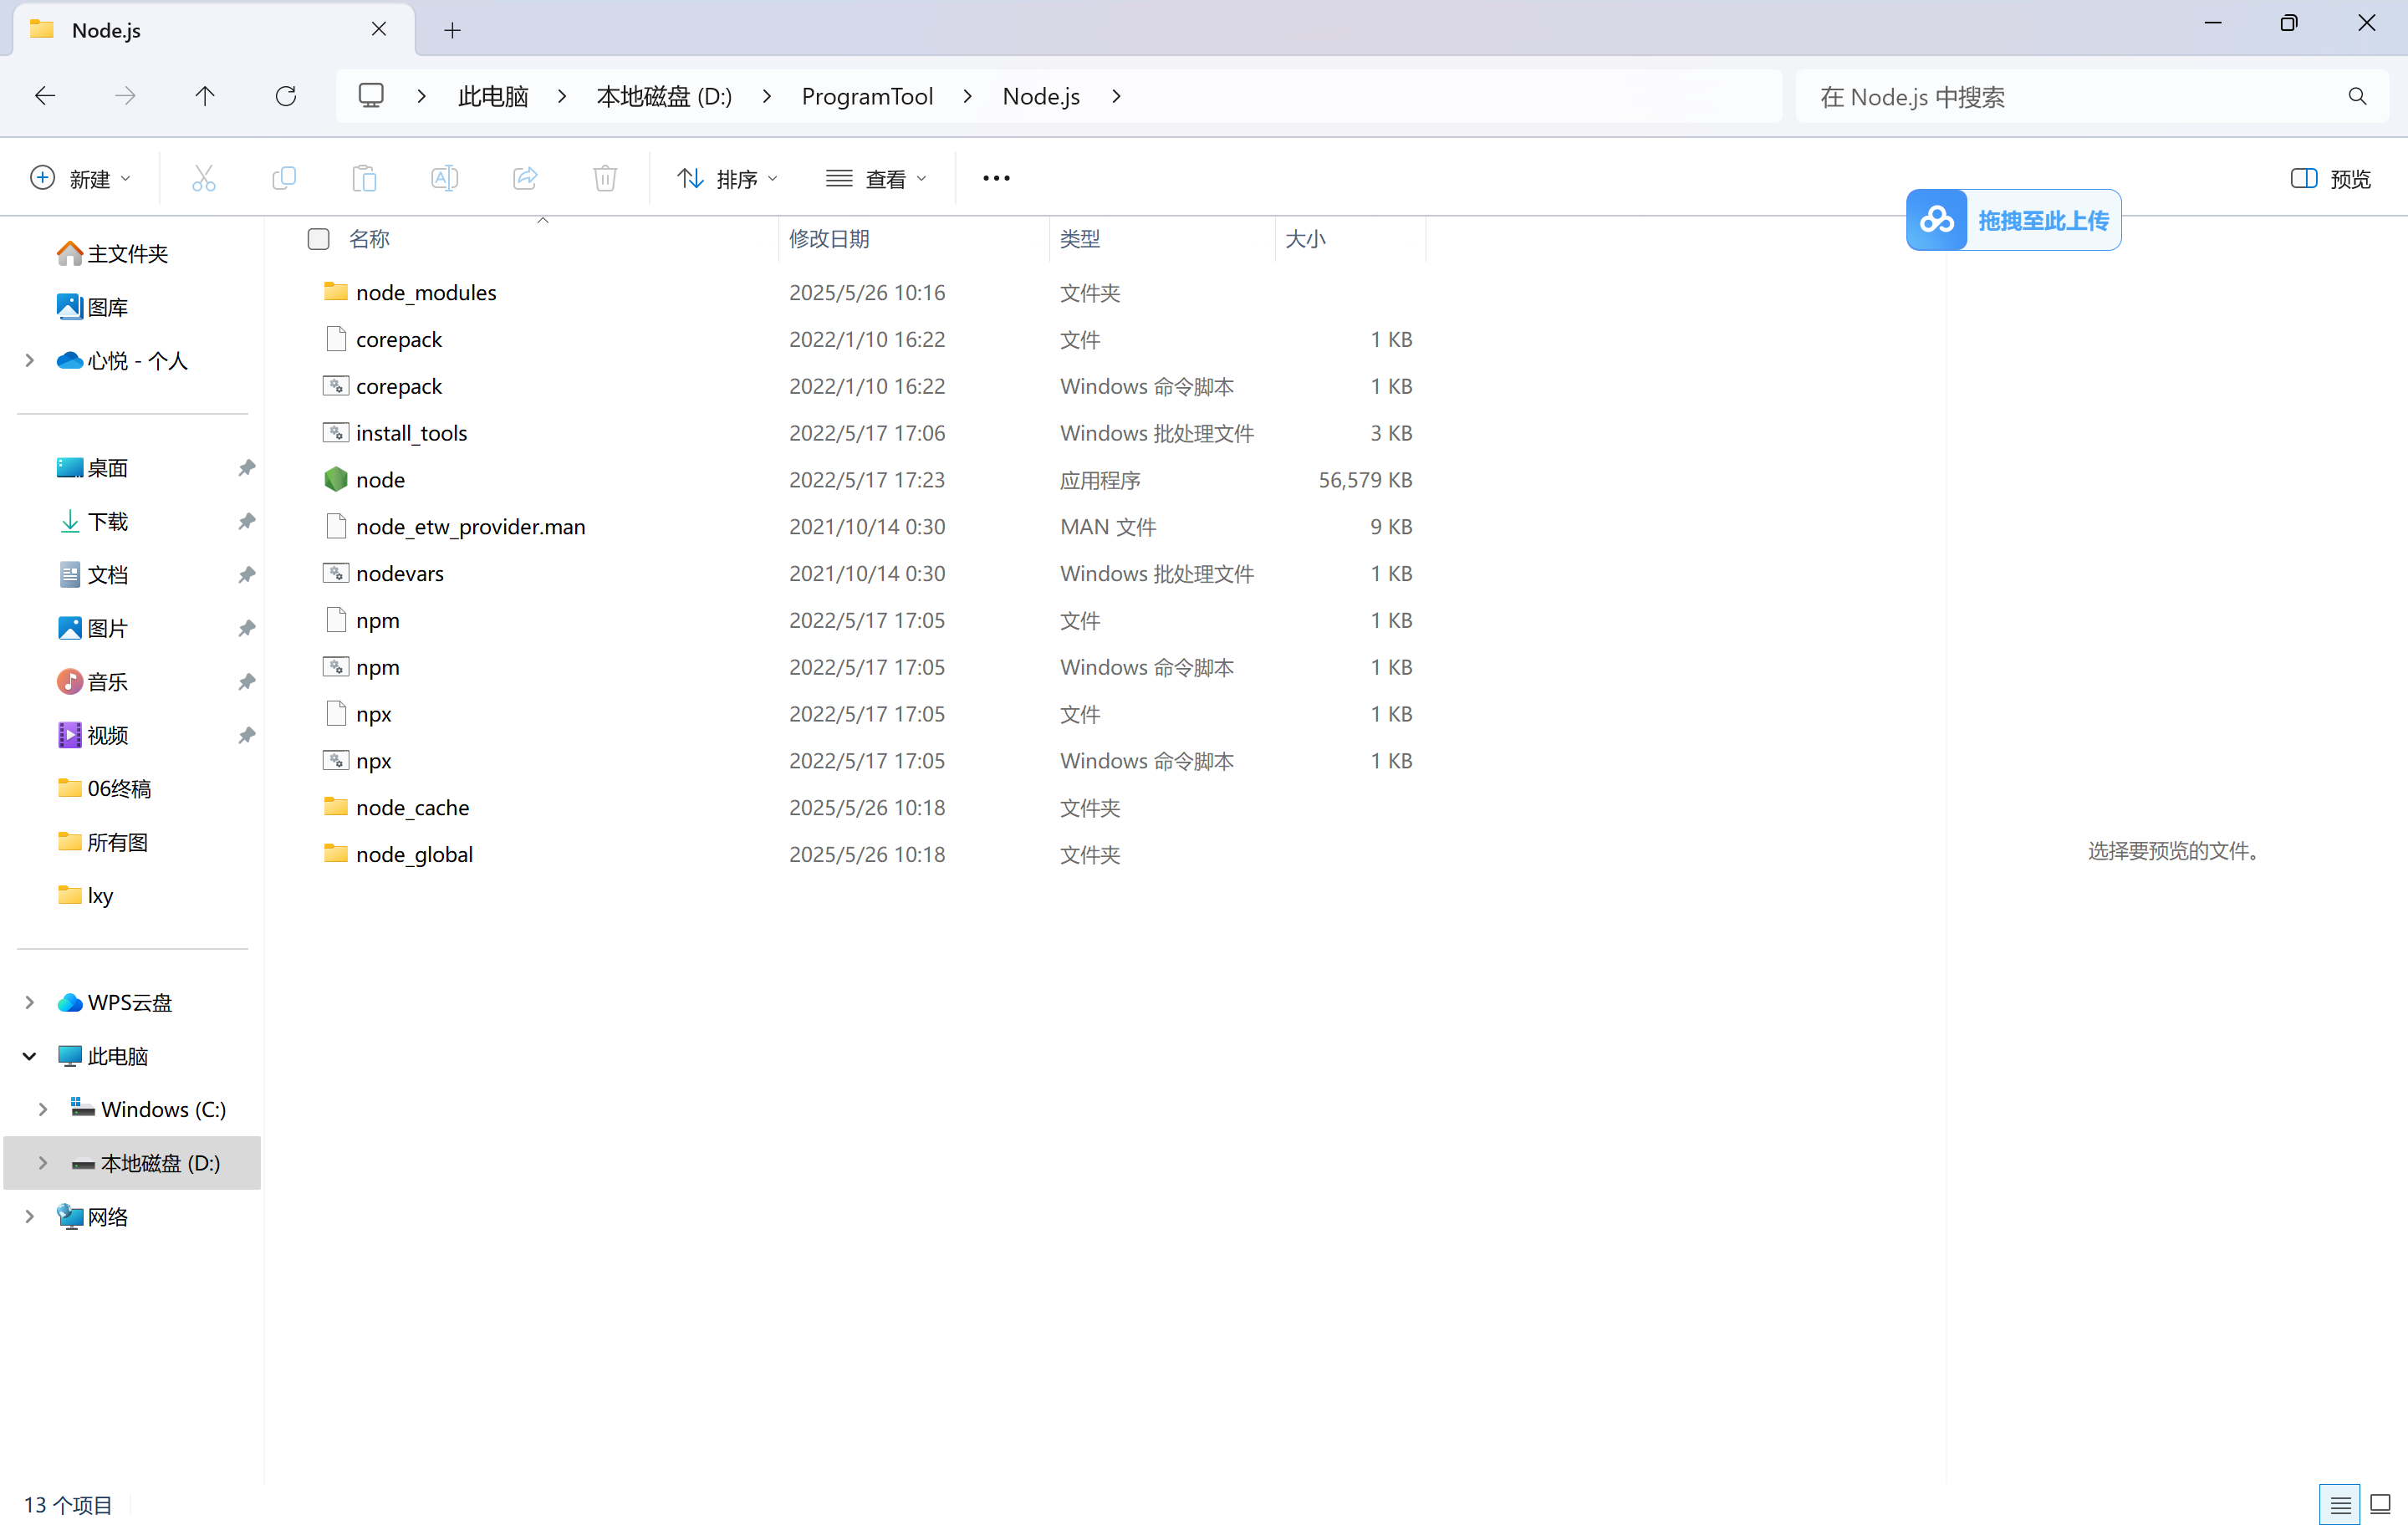The height and width of the screenshot is (1525, 2408).
Task: Click the Delete trash bin icon
Action: click(605, 178)
